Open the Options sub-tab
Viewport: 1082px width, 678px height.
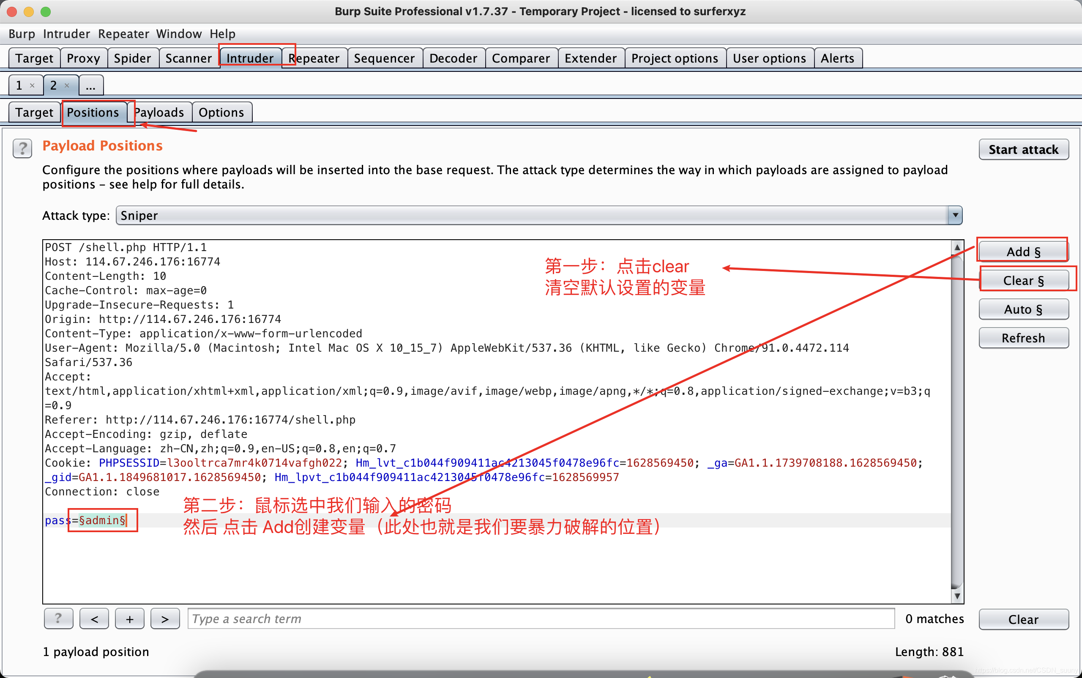221,112
